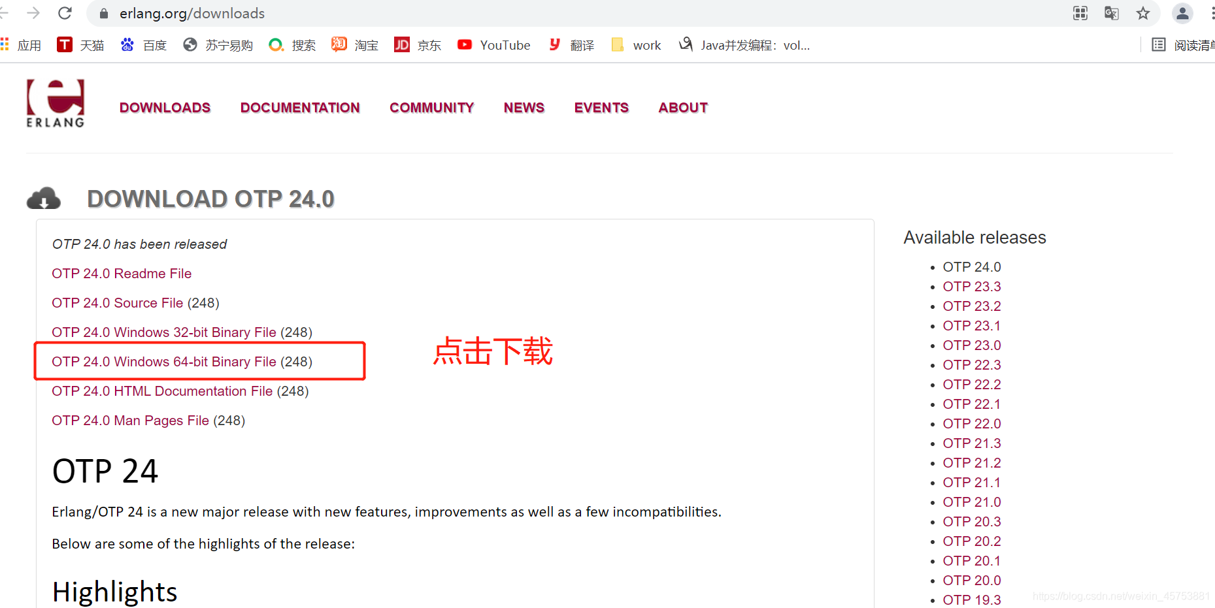This screenshot has height=608, width=1215.
Task: Open the DOWNLOADS menu
Action: click(165, 108)
